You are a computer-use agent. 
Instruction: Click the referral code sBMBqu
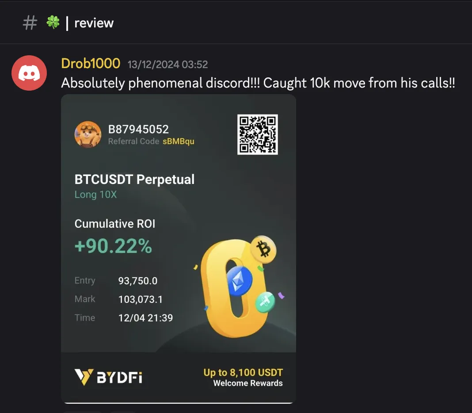point(179,141)
